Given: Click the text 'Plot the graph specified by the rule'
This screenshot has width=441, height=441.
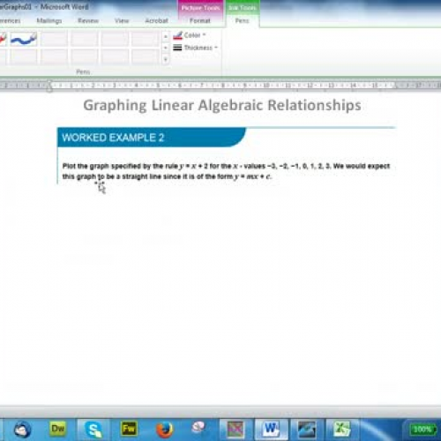Looking at the screenshot, I should click(120, 166).
